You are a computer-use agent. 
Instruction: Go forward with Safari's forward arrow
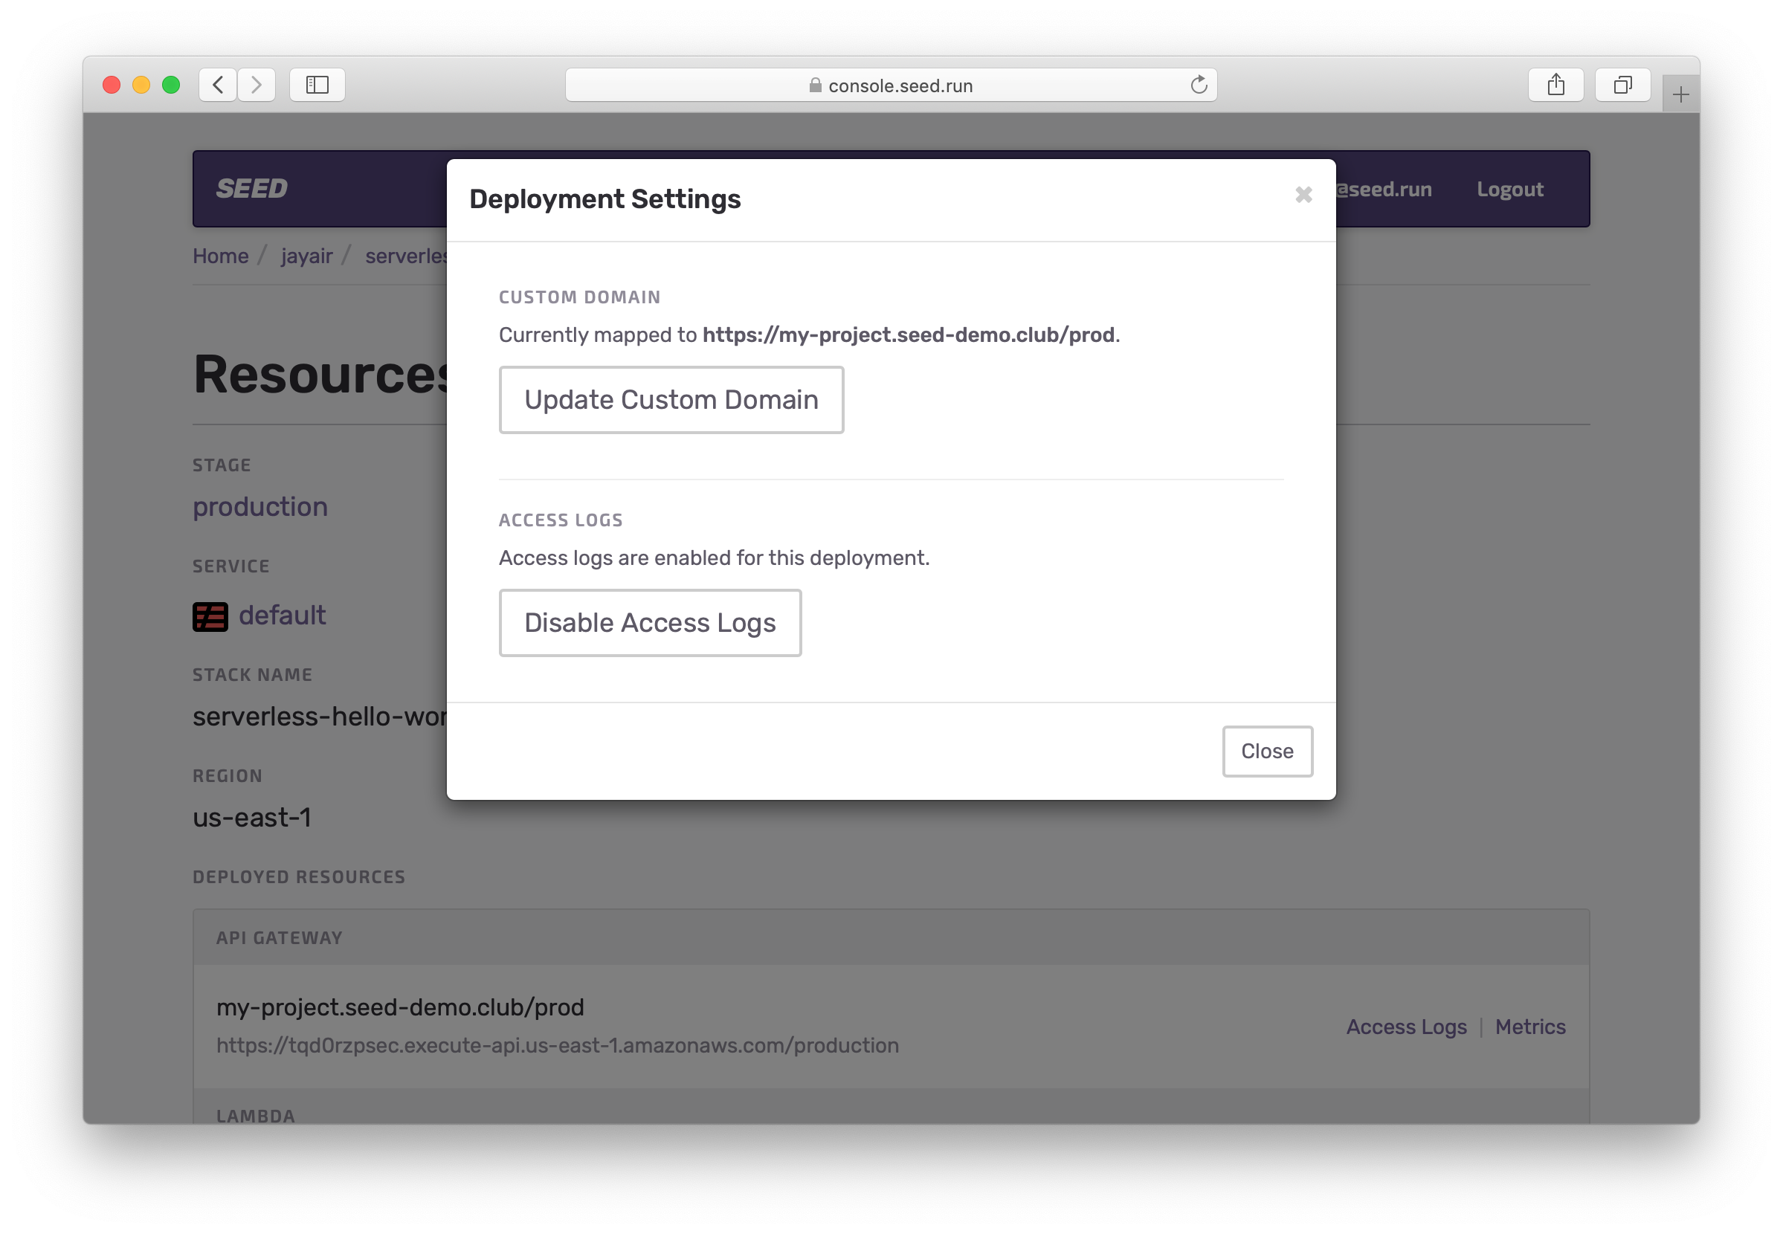tap(257, 84)
